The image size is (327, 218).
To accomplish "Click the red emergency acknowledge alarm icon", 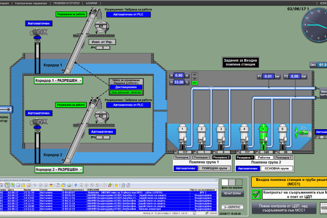I will [x=51, y=185].
